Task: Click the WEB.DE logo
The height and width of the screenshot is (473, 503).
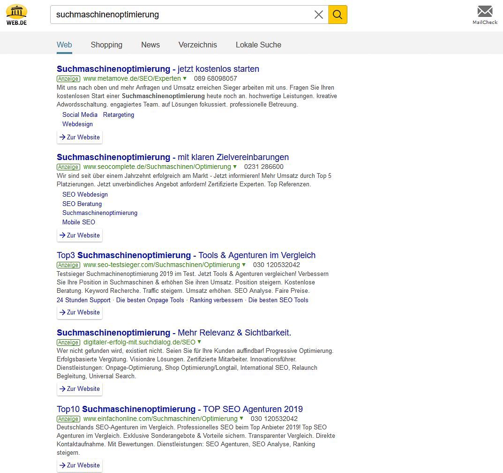Action: (x=16, y=15)
